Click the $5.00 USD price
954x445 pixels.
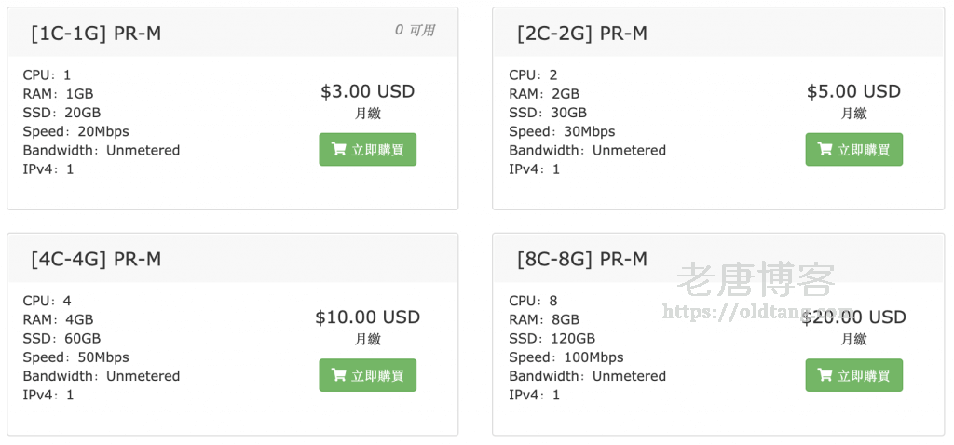(853, 91)
